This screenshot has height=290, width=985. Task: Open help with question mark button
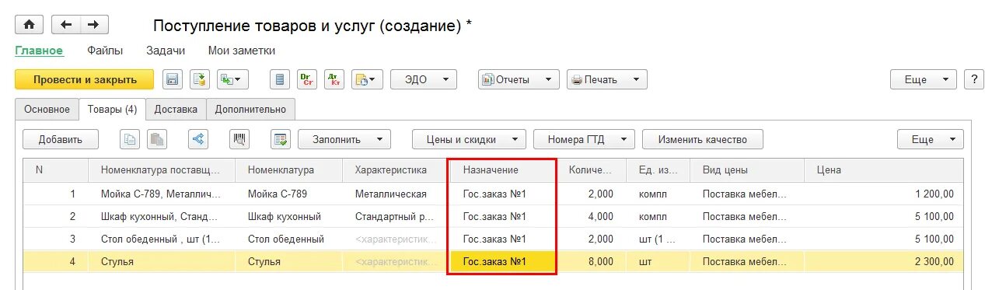(974, 79)
